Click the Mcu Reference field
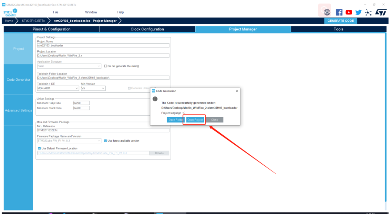The image size is (391, 216). coord(103,130)
